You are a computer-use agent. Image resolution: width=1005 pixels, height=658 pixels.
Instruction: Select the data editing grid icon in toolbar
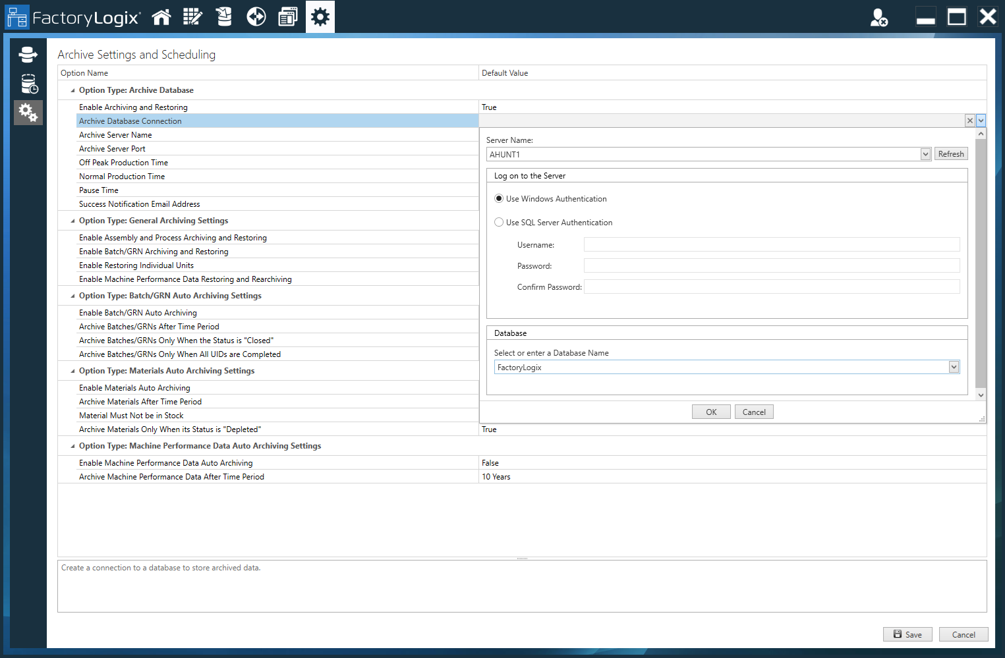point(192,16)
